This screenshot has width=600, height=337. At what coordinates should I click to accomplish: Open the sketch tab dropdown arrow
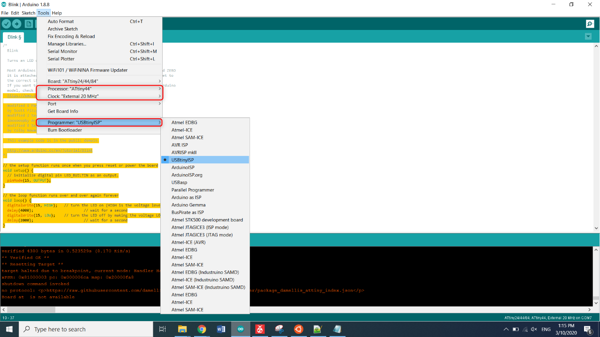588,37
